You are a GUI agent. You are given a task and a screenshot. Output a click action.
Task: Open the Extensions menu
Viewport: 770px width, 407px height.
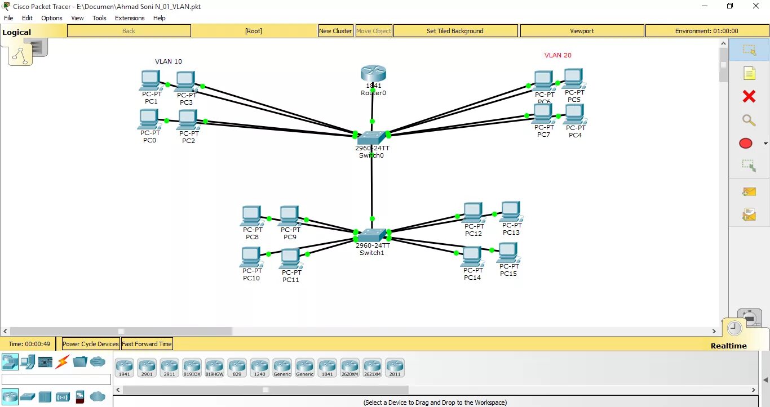[130, 17]
